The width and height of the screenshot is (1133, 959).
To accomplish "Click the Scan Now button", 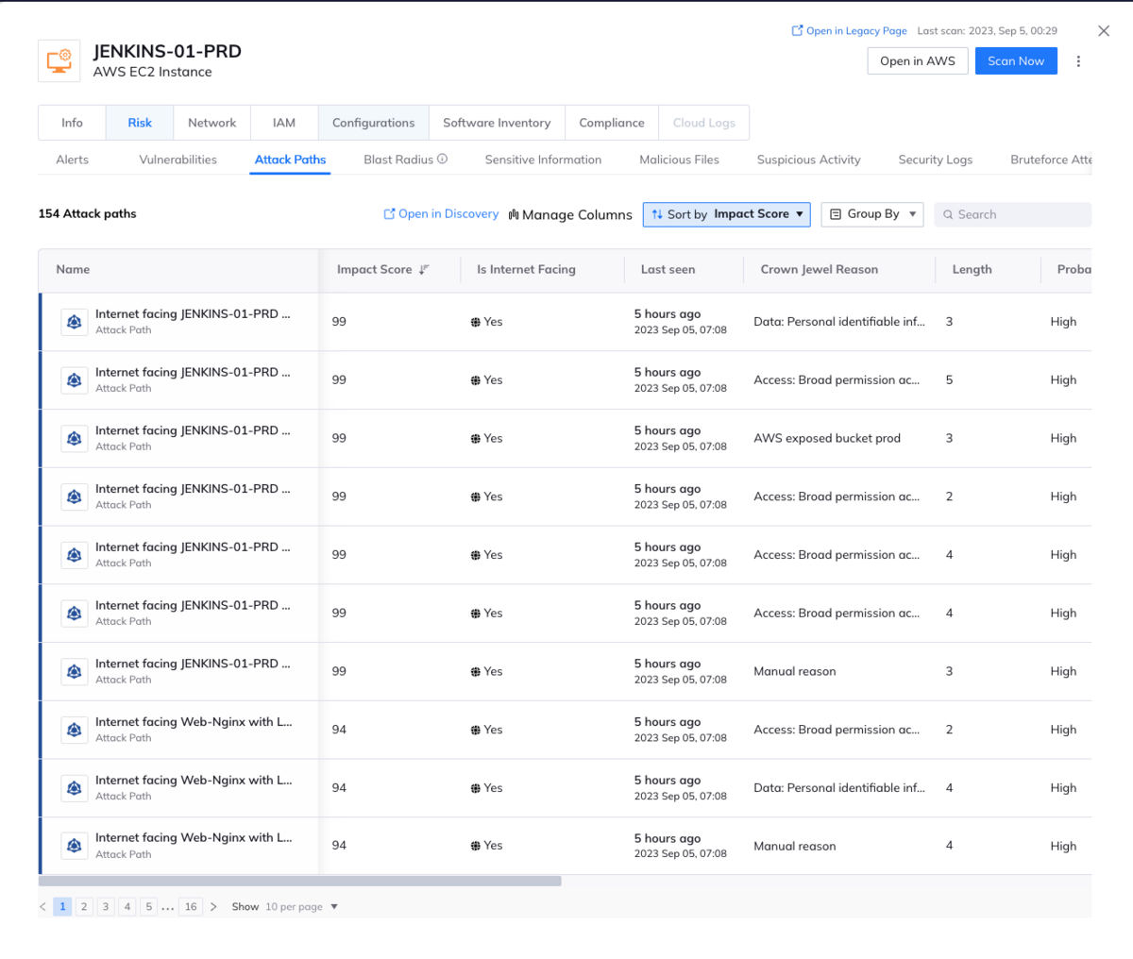I will (1016, 61).
